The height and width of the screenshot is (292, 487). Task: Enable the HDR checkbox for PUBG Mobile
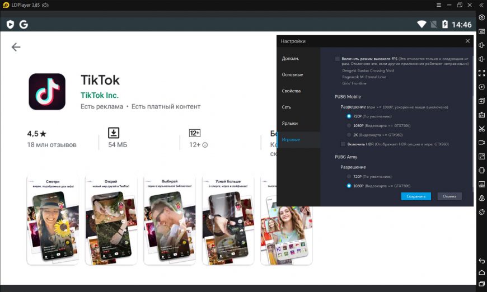pyautogui.click(x=343, y=144)
